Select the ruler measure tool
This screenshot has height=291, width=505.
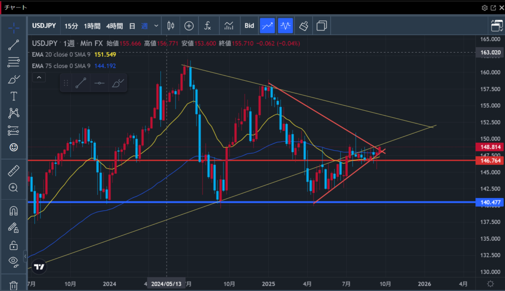coord(13,170)
